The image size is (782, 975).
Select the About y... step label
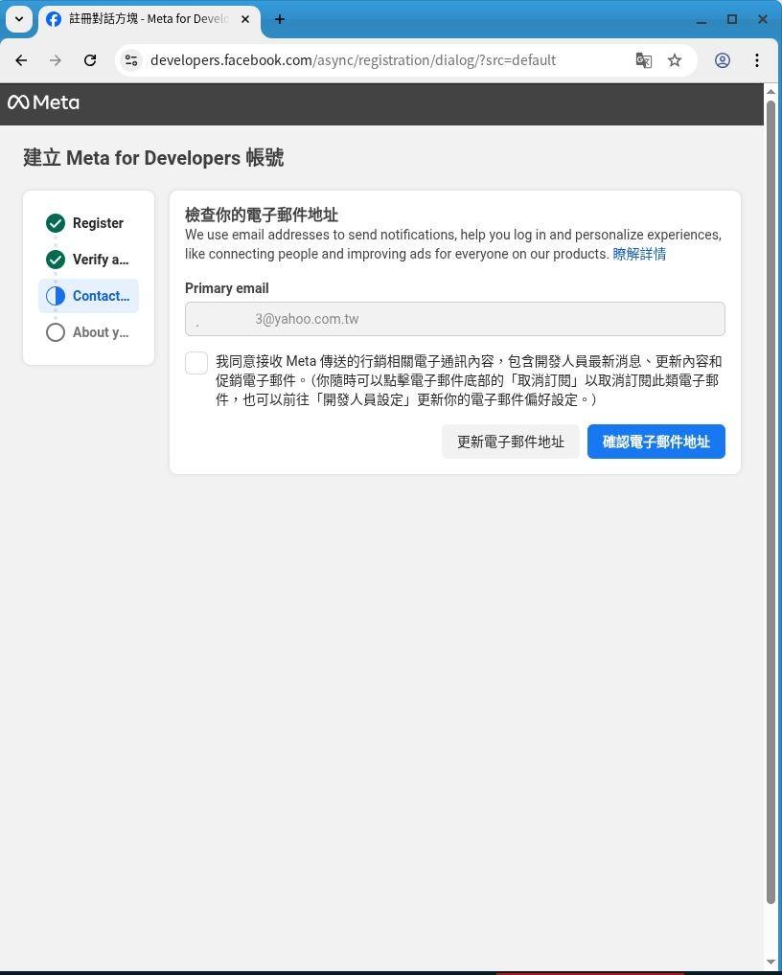101,332
